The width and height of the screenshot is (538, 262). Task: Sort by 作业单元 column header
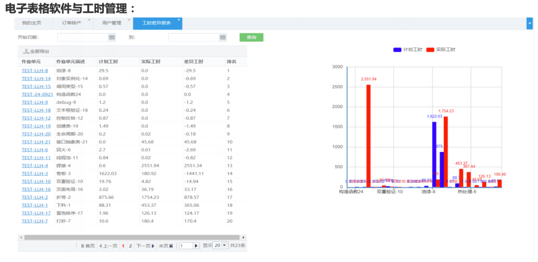[31, 62]
